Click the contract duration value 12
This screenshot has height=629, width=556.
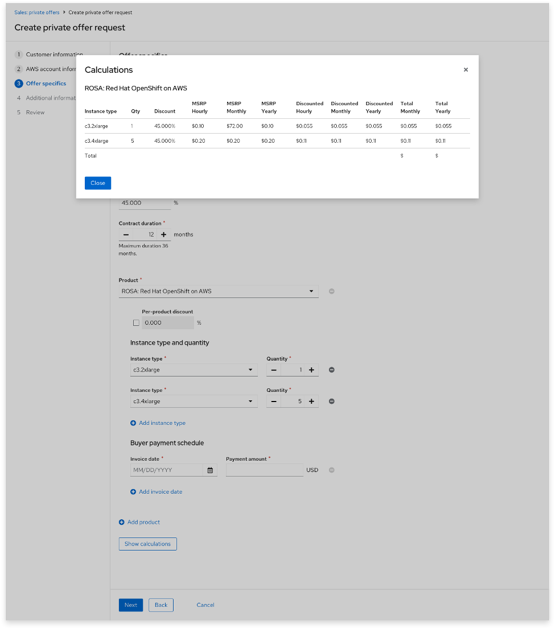[x=145, y=235]
